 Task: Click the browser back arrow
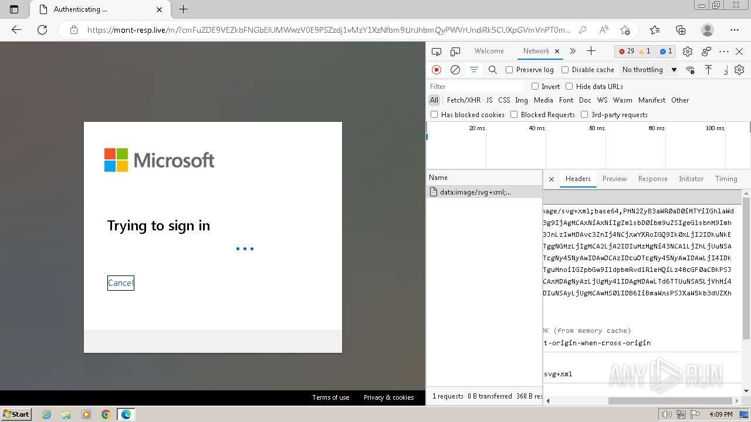[x=16, y=30]
